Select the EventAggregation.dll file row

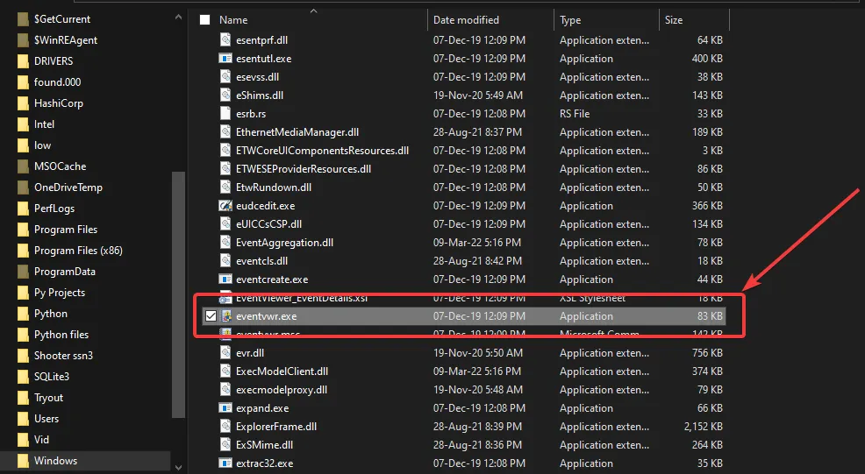click(x=284, y=243)
